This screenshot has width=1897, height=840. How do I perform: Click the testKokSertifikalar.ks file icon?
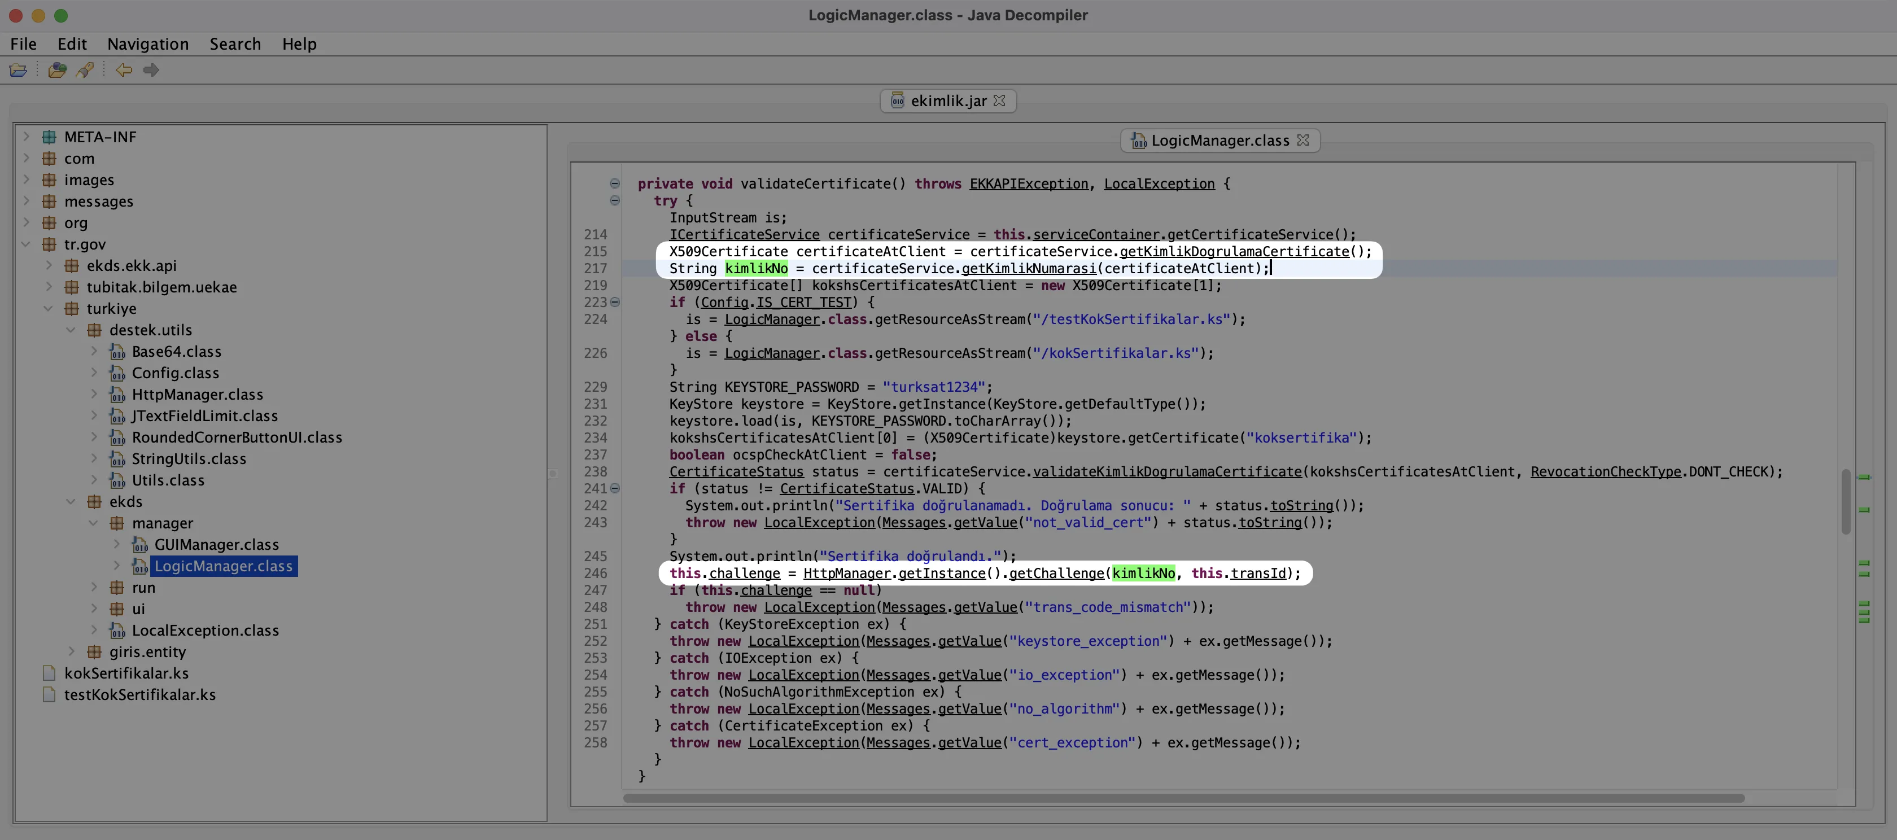click(x=49, y=694)
